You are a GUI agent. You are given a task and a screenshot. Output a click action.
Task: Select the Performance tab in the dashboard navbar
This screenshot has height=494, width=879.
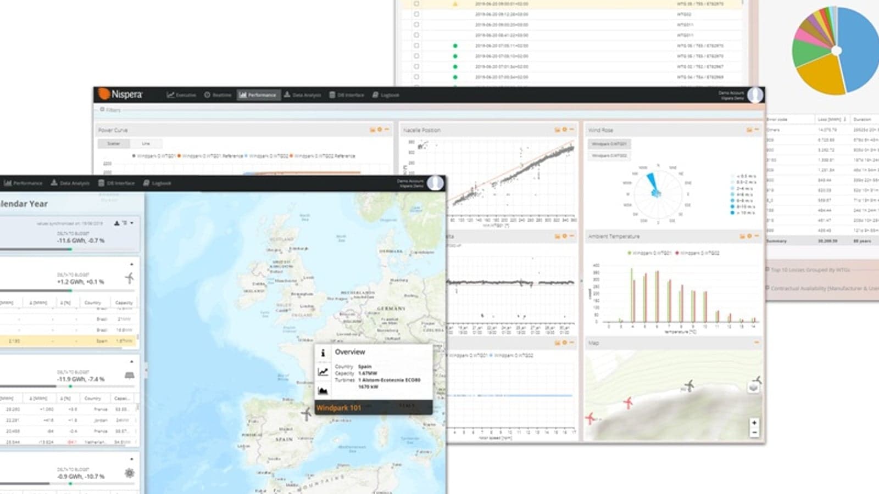(258, 95)
